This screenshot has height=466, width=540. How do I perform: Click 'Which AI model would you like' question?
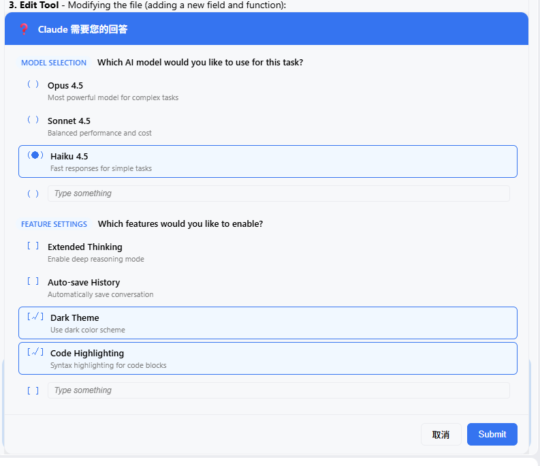coord(200,63)
